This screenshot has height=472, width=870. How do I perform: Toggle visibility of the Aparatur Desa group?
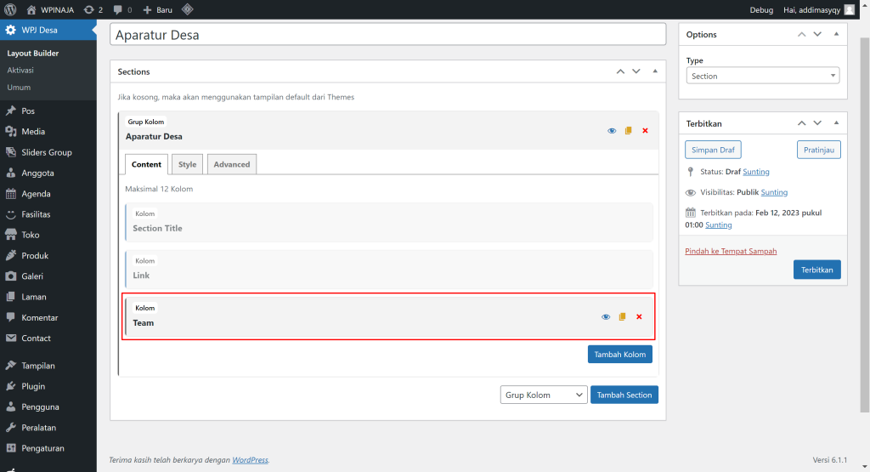coord(612,130)
